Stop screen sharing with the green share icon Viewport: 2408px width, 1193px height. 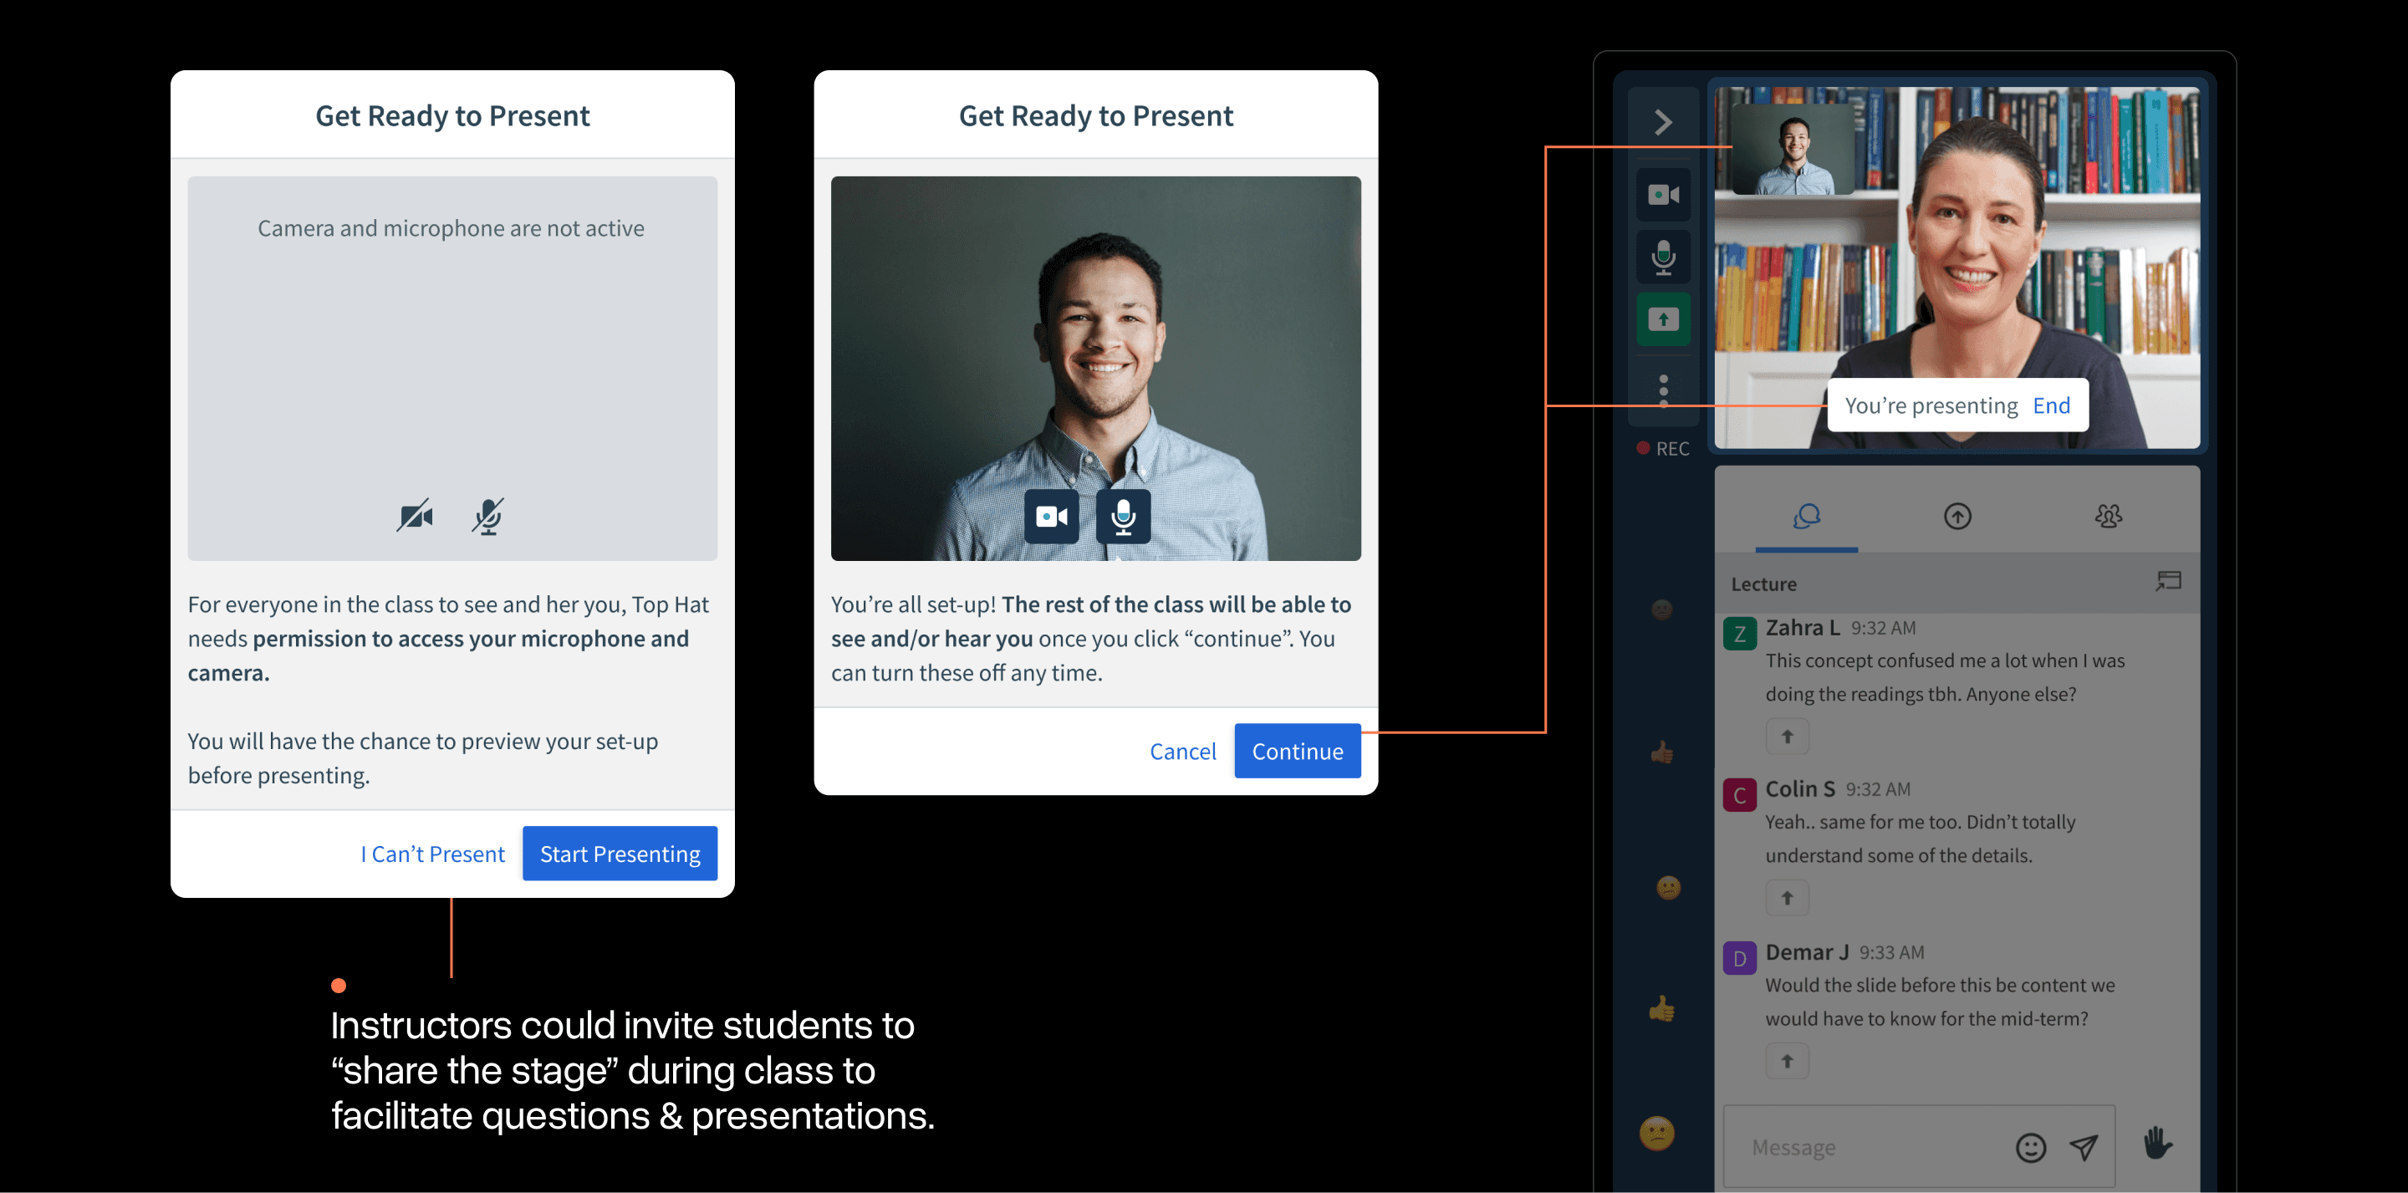[1663, 319]
